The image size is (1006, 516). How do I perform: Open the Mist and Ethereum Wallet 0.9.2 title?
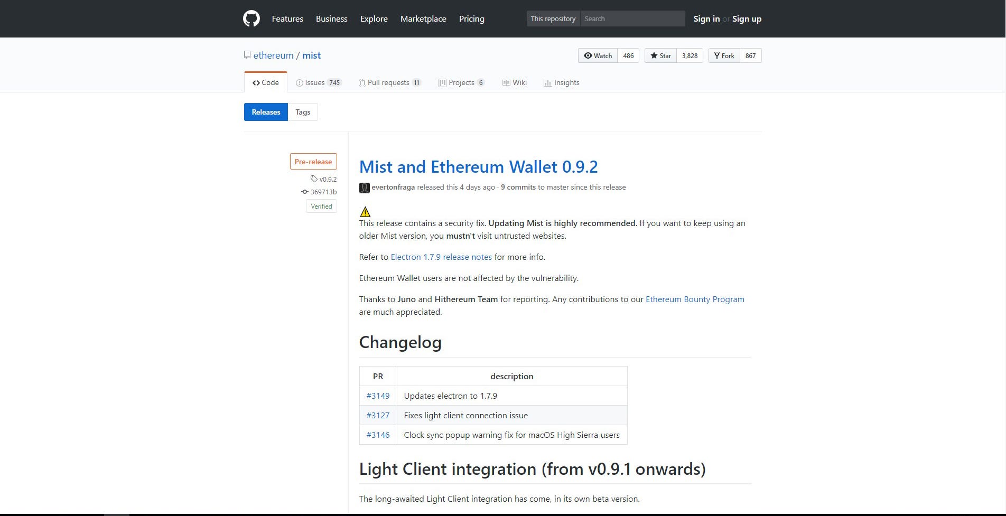[478, 167]
